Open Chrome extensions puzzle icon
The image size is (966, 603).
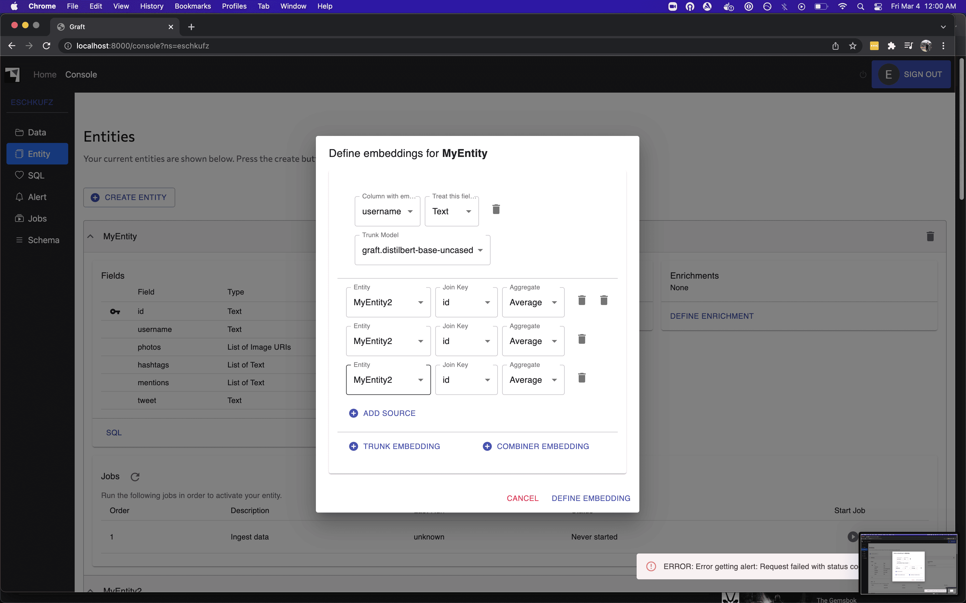891,46
